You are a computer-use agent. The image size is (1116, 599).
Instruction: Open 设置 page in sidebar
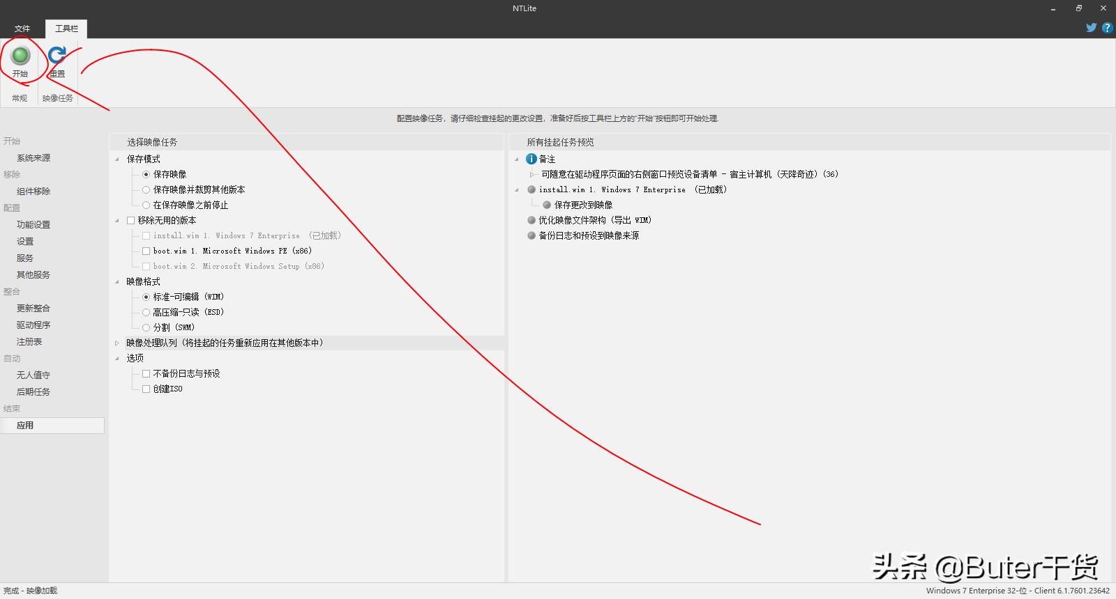[x=25, y=242]
